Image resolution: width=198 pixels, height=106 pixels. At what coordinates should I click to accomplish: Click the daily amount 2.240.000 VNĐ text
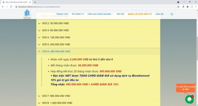79,59
